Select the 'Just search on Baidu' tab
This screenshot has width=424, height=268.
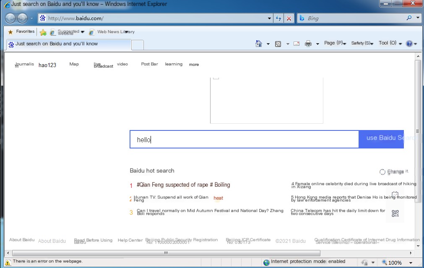tap(69, 44)
